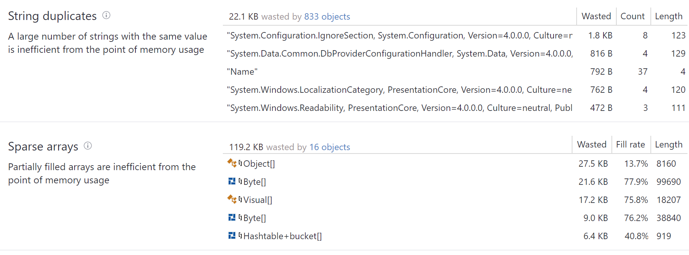This screenshot has width=689, height=255.
Task: Click the second Byte[] row icon
Action: click(x=232, y=218)
